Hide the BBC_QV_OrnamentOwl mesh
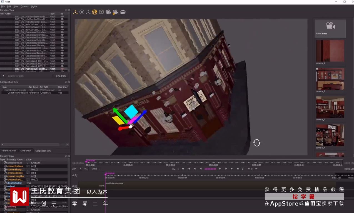The width and height of the screenshot is (354, 213). click(x=62, y=48)
